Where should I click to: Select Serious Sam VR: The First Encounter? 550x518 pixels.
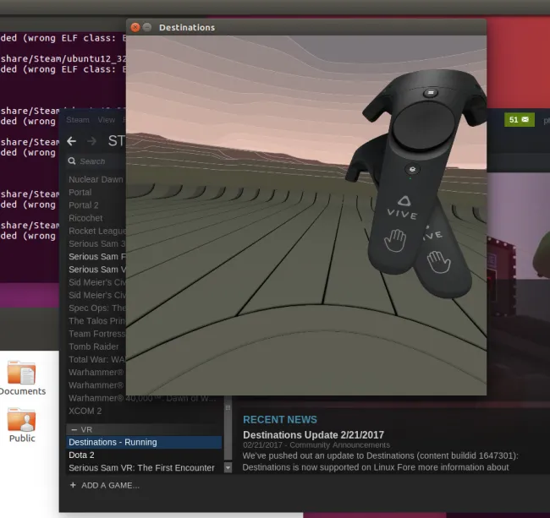pyautogui.click(x=141, y=468)
